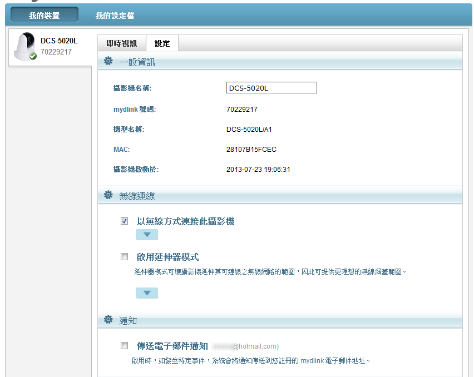
Task: Tick the 傳送電子郵件通知 checkbox
Action: tap(125, 345)
